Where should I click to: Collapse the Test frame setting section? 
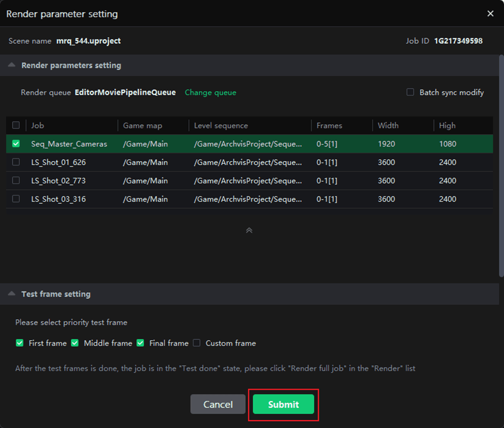click(x=12, y=294)
